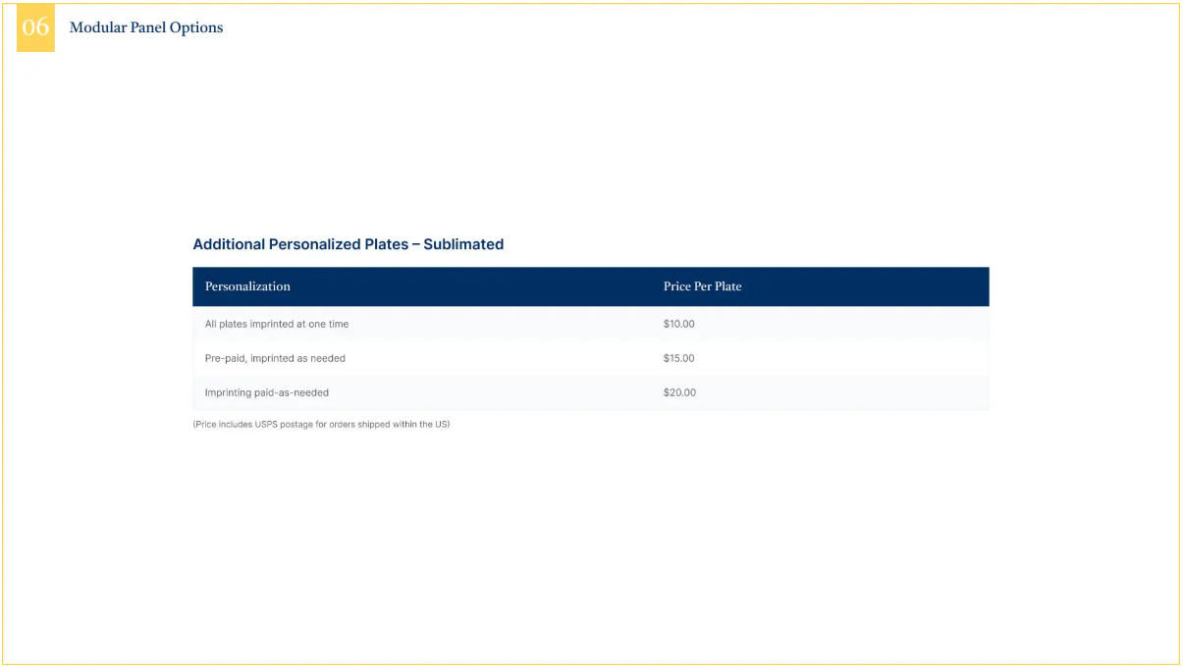Viewport: 1183px width, 671px height.
Task: Select the Pre-paid, imprinted as needed cell
Action: click(x=275, y=358)
